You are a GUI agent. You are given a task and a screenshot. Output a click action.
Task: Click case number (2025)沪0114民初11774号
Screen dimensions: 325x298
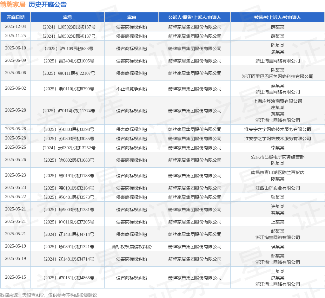point(69,111)
